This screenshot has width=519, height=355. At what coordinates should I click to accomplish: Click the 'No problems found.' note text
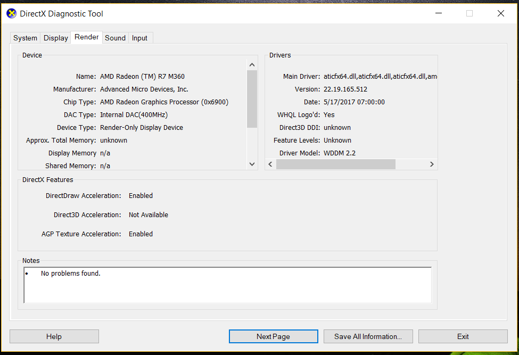pyautogui.click(x=70, y=273)
